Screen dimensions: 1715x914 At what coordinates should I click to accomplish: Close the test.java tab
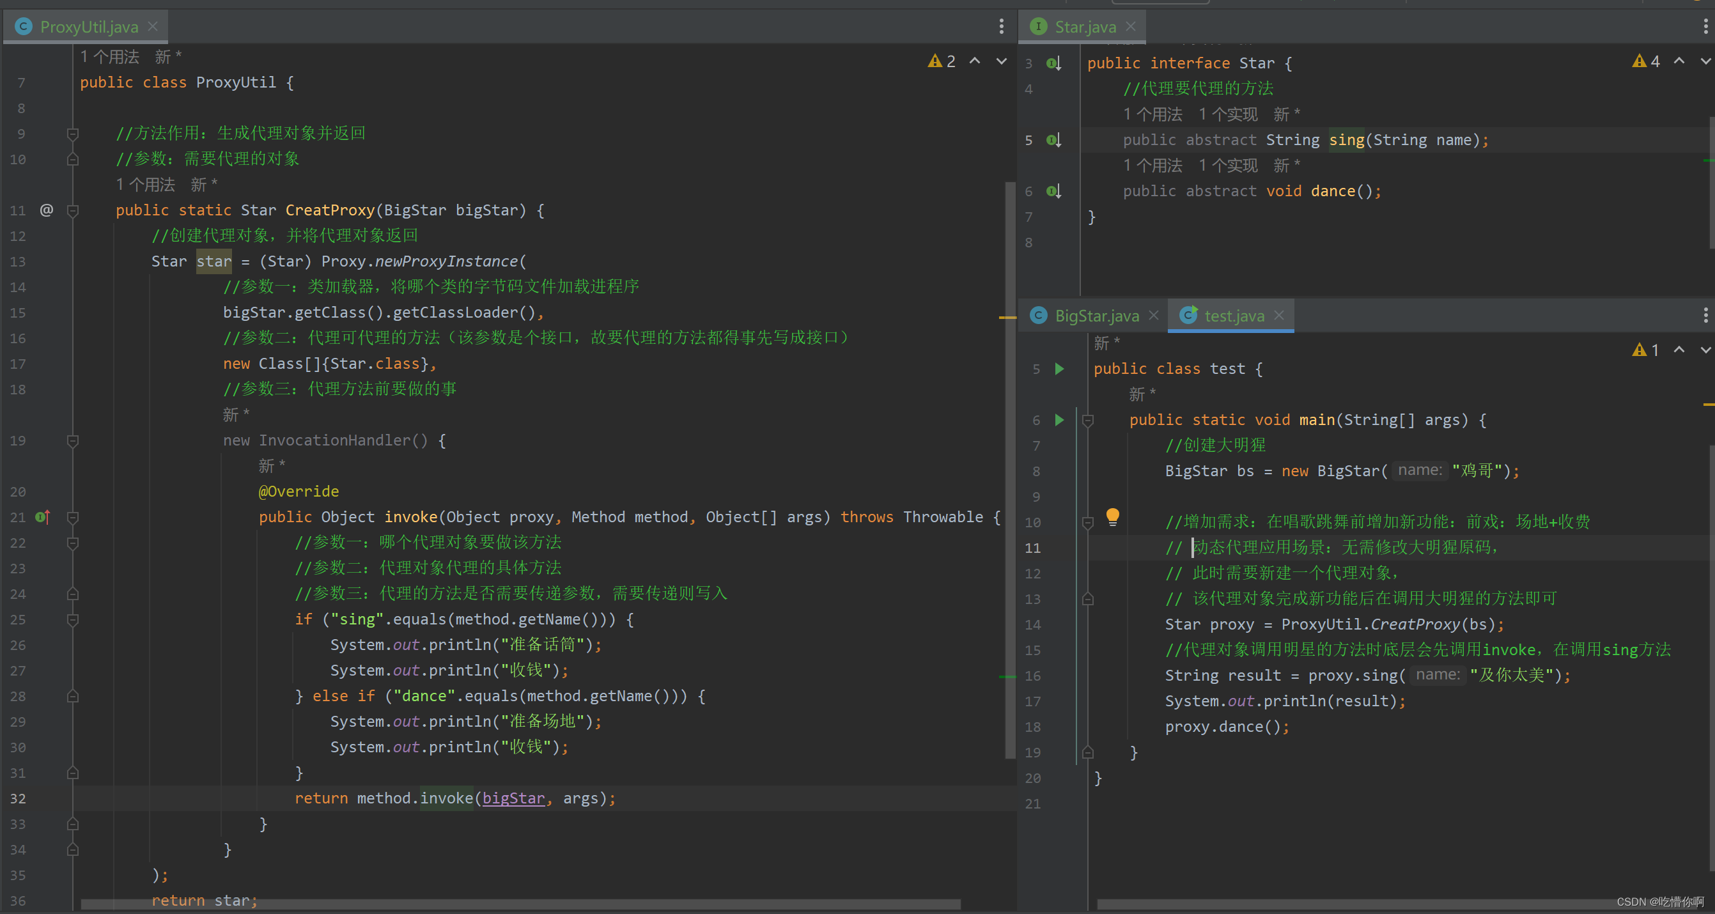[1279, 315]
